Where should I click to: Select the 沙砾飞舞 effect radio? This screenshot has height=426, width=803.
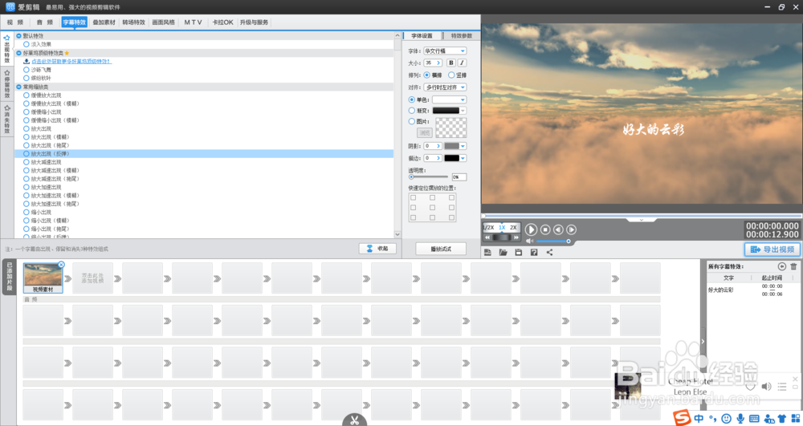coord(26,70)
